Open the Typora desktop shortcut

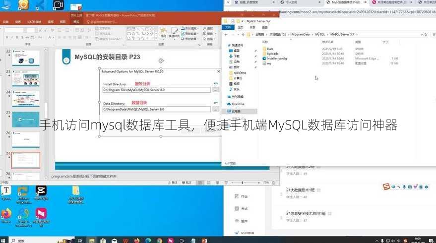(x=6, y=193)
